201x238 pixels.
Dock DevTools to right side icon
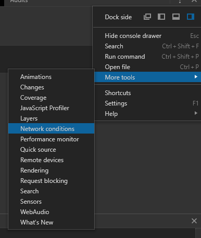point(191,17)
